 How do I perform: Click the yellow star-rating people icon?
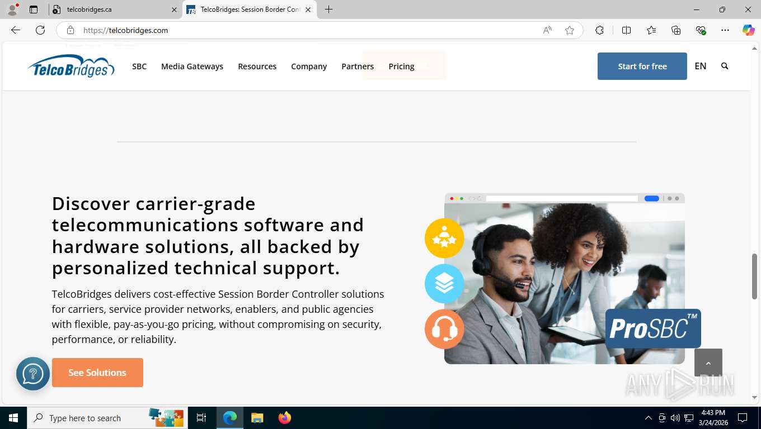click(444, 239)
